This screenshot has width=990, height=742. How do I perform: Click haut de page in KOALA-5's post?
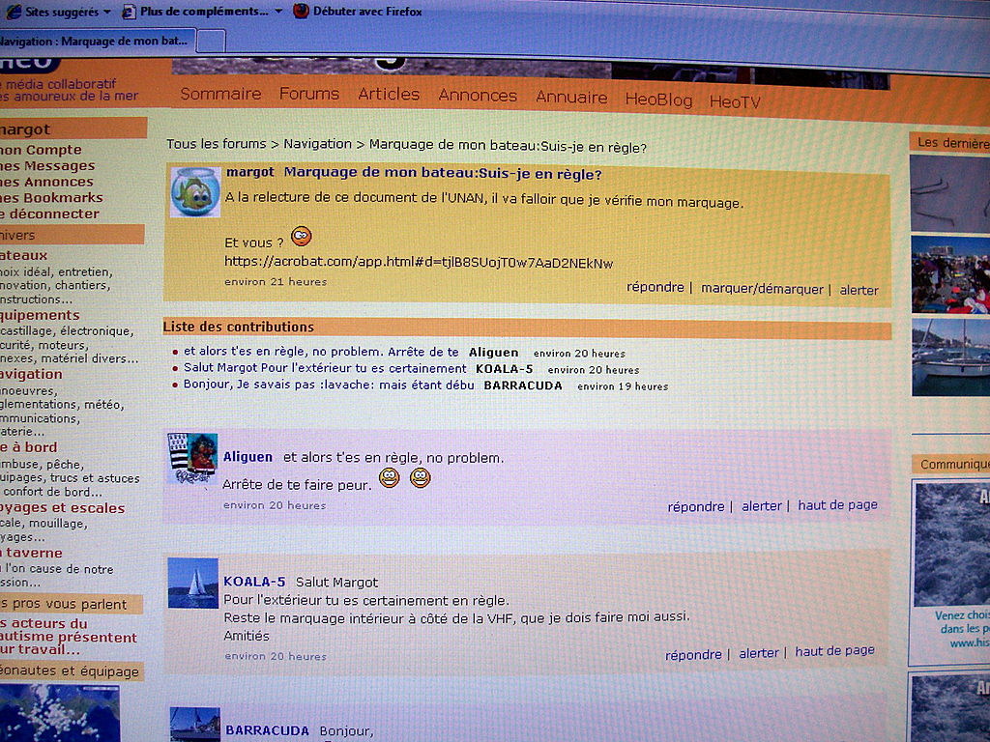[834, 651]
